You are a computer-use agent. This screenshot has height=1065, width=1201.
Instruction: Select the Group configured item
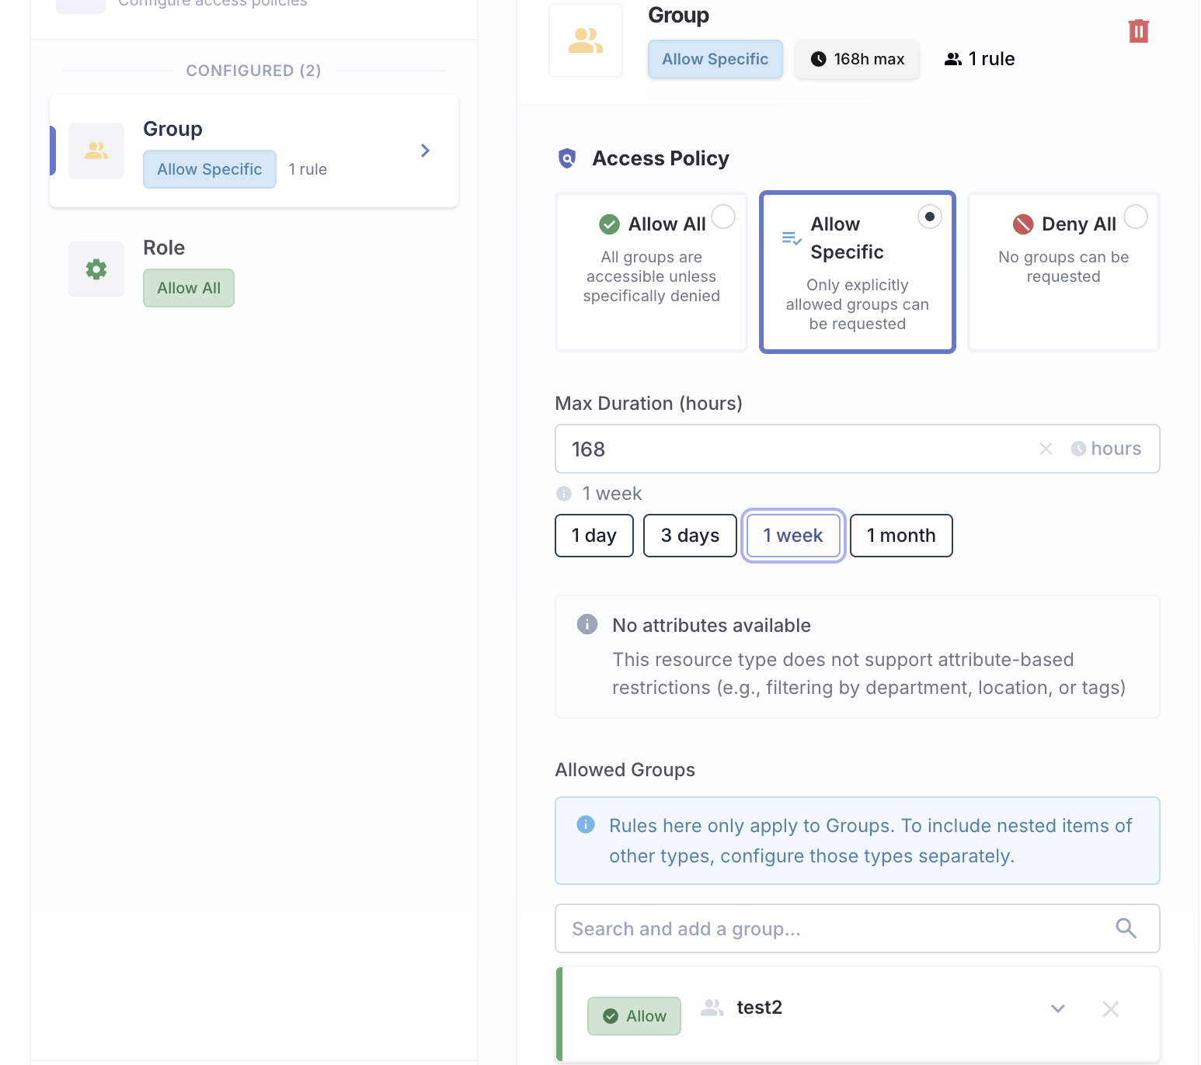click(x=253, y=151)
